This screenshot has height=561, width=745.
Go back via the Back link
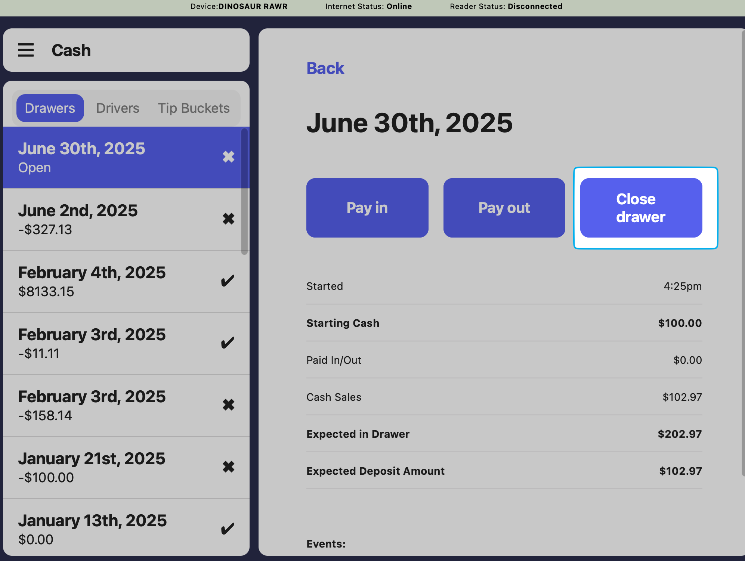(325, 68)
